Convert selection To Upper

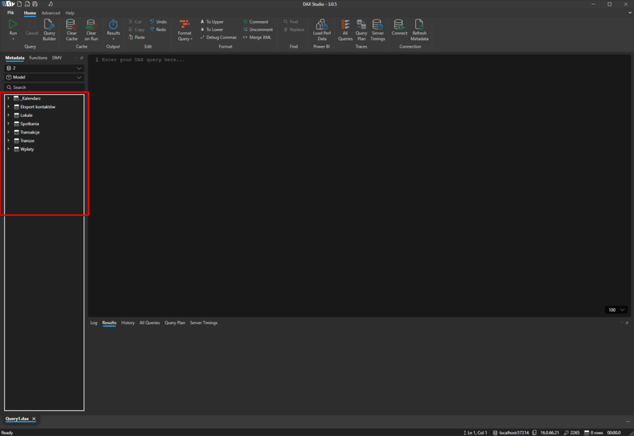[x=212, y=22]
